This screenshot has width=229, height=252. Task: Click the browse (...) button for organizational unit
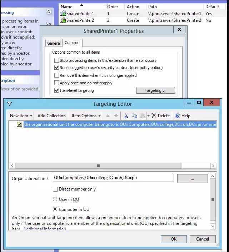coord(193,178)
